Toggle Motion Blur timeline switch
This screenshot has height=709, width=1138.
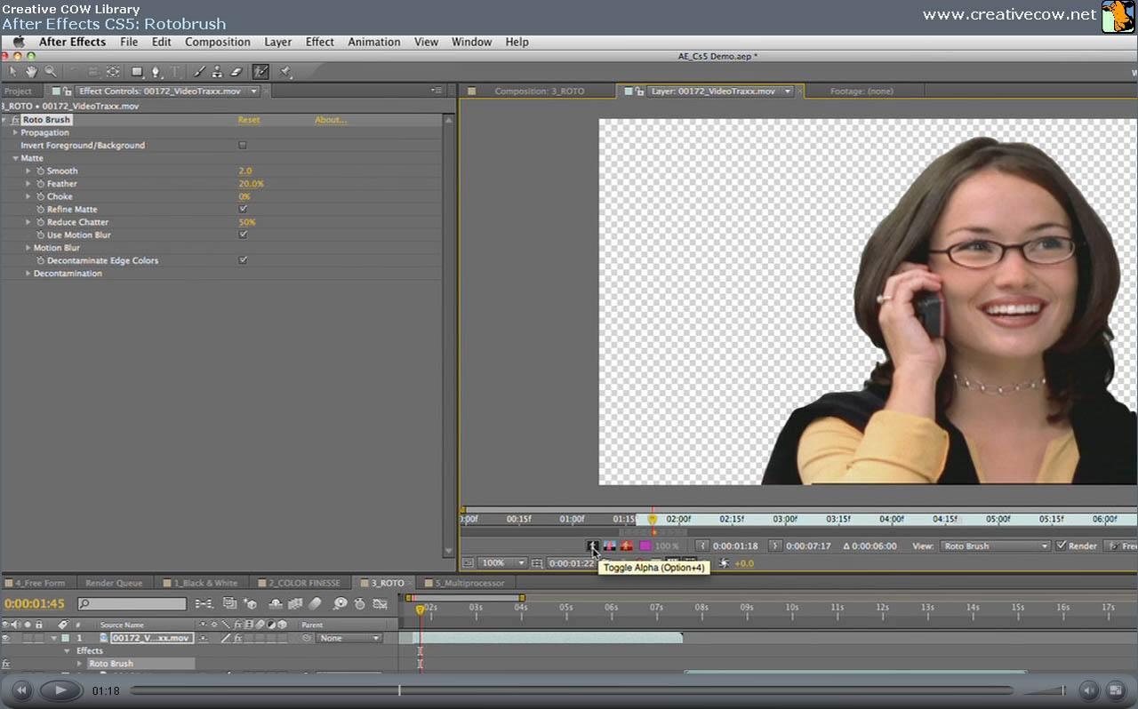tap(315, 604)
